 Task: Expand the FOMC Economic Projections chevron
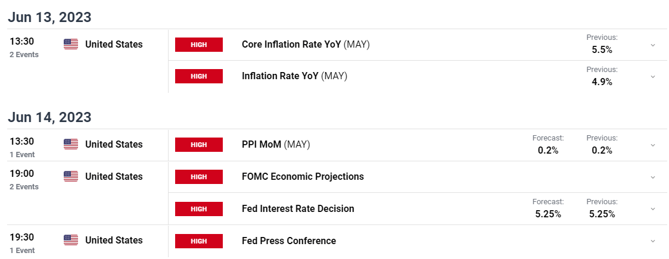(653, 177)
